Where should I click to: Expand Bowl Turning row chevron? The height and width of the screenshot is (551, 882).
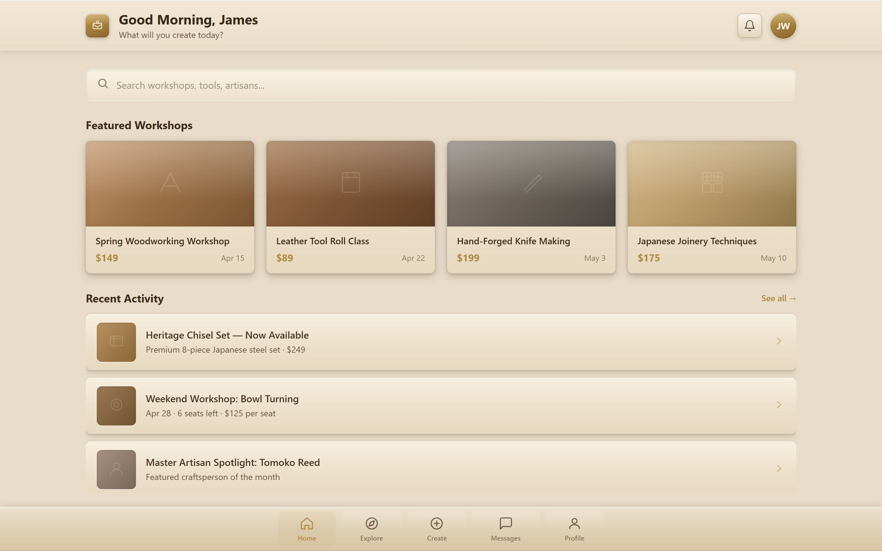coord(779,405)
